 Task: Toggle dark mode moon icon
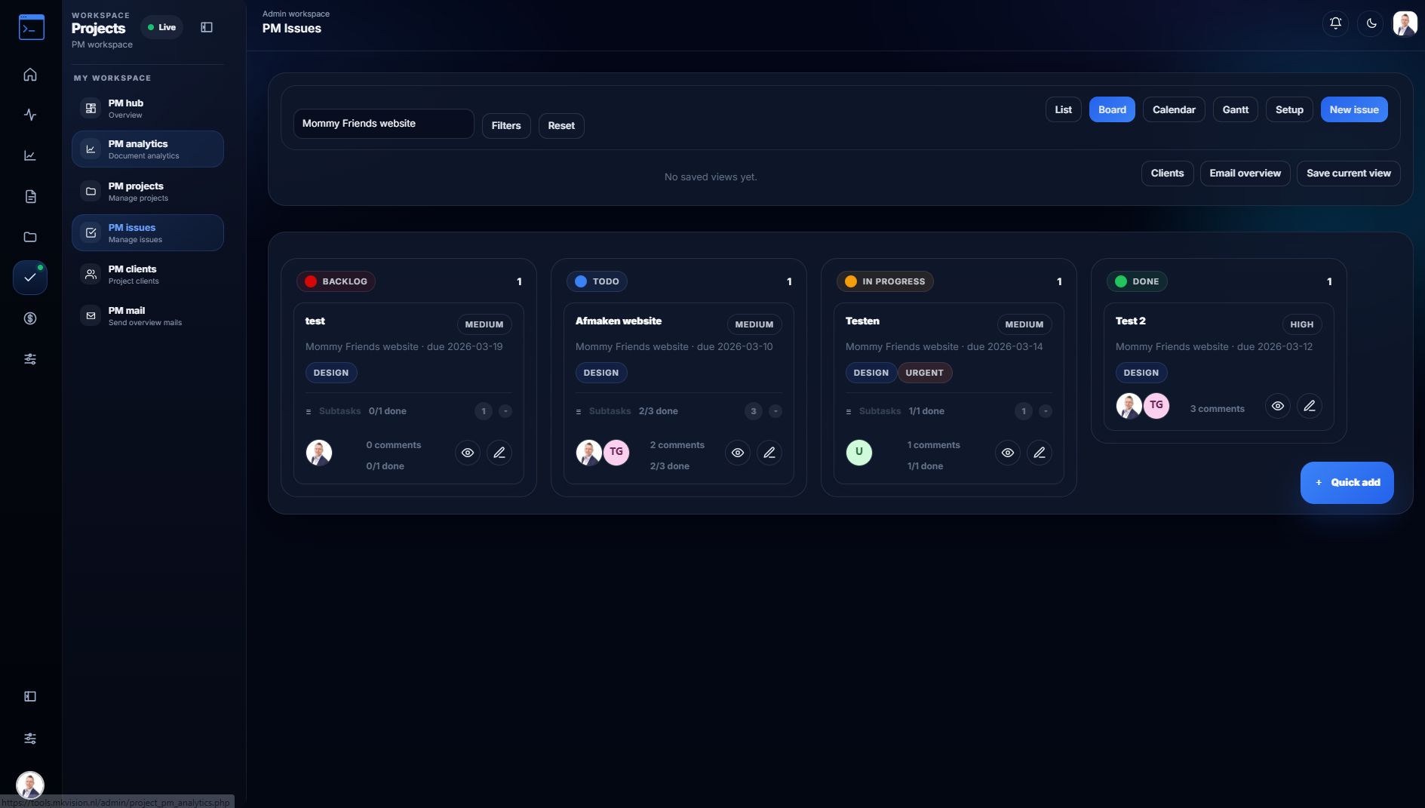[1371, 23]
